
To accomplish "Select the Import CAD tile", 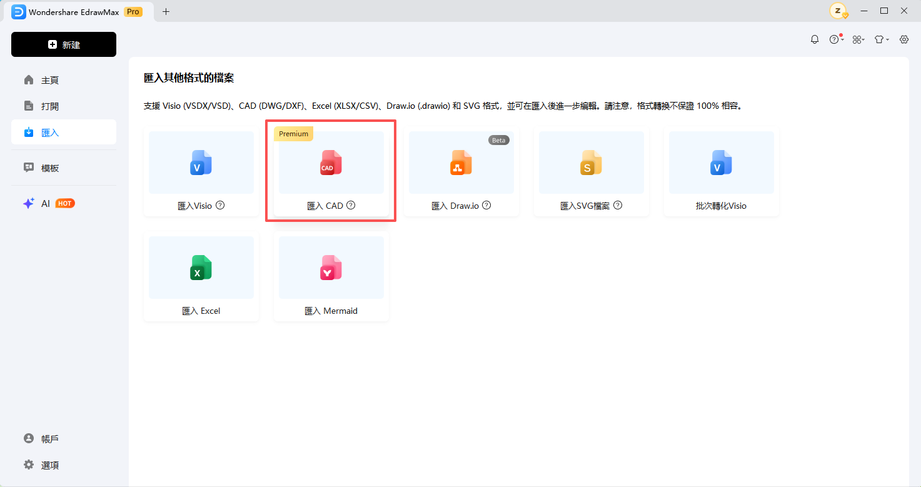I will pos(331,163).
